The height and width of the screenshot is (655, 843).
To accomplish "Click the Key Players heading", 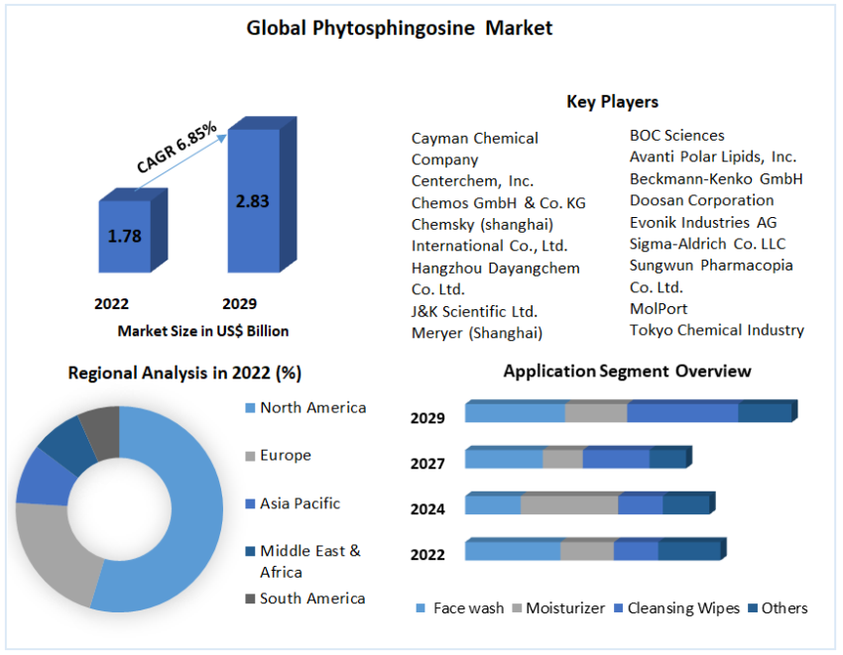I will [612, 102].
